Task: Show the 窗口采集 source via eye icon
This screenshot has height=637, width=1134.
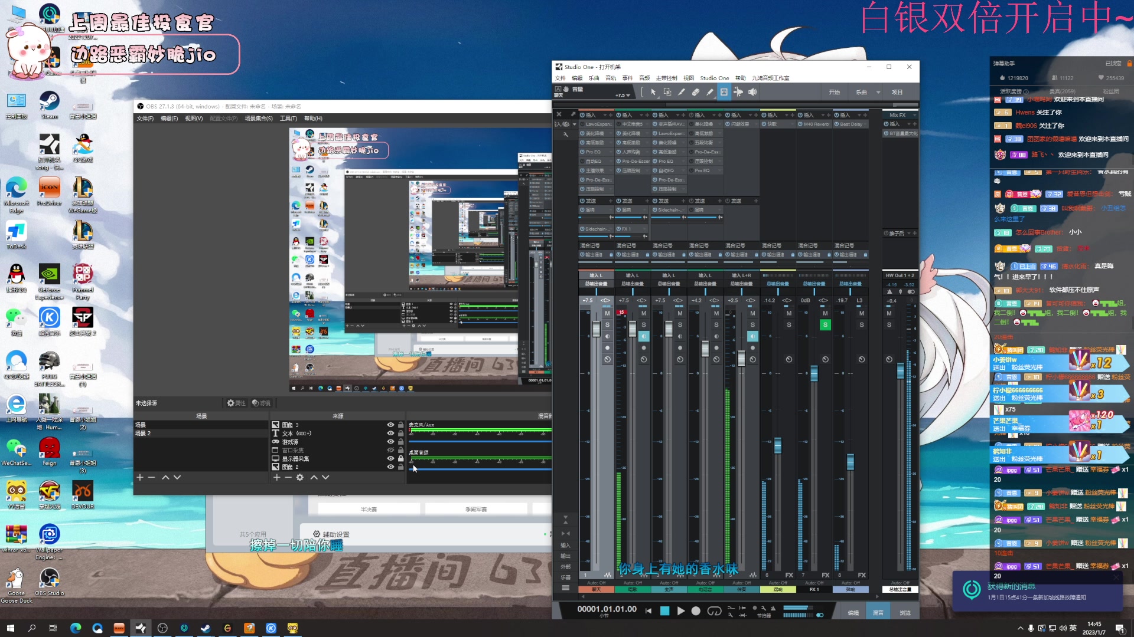Action: tap(390, 450)
